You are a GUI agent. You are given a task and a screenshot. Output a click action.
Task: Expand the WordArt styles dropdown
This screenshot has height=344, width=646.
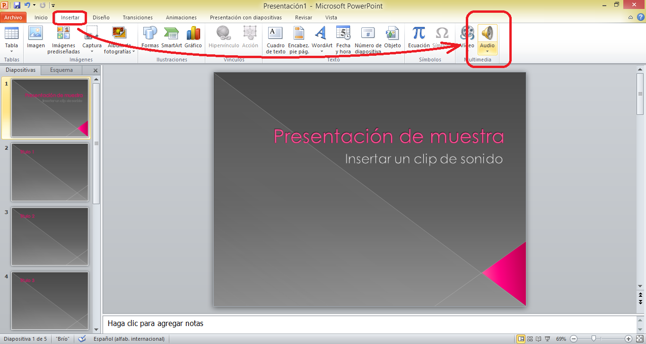point(322,51)
